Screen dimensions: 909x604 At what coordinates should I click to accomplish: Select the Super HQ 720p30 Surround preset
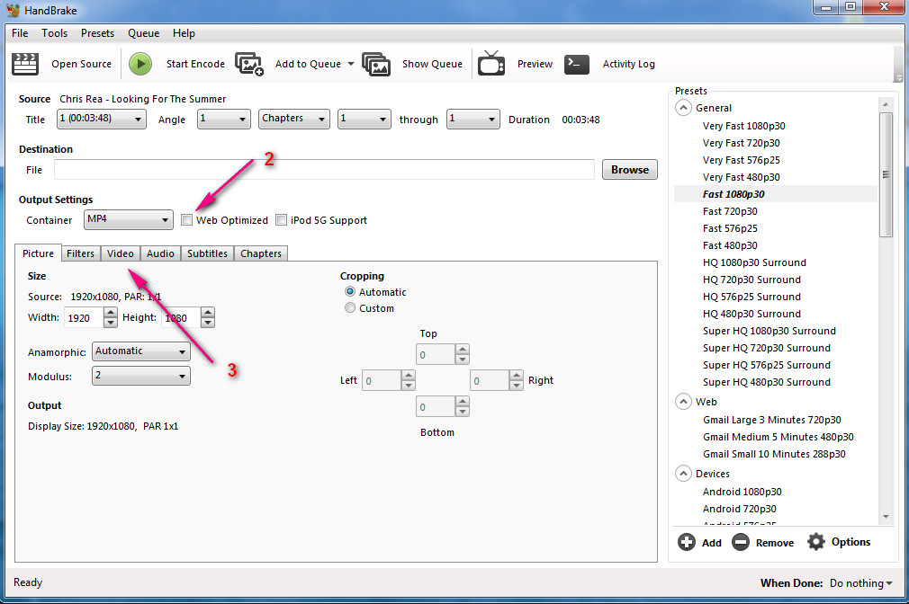tap(767, 348)
